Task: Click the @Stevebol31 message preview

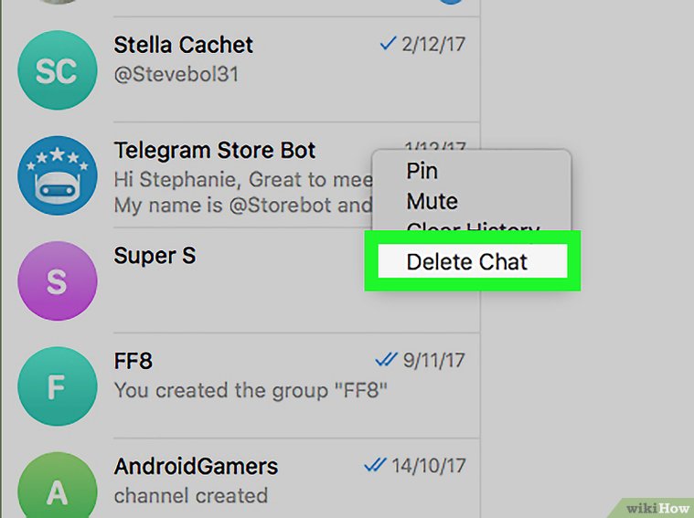Action: coord(176,74)
